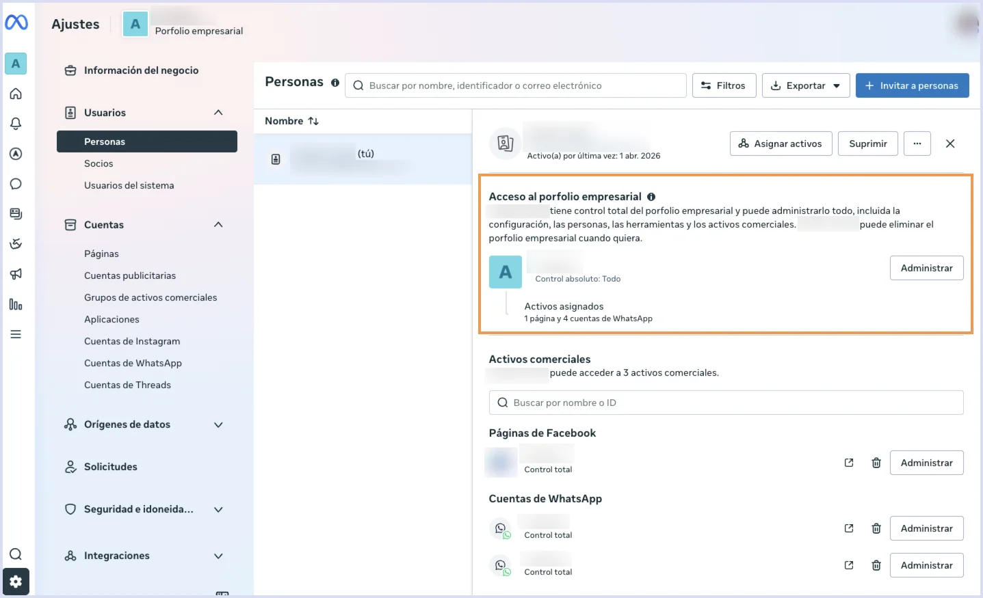Select Personas in the sidebar
This screenshot has width=983, height=598.
click(147, 141)
